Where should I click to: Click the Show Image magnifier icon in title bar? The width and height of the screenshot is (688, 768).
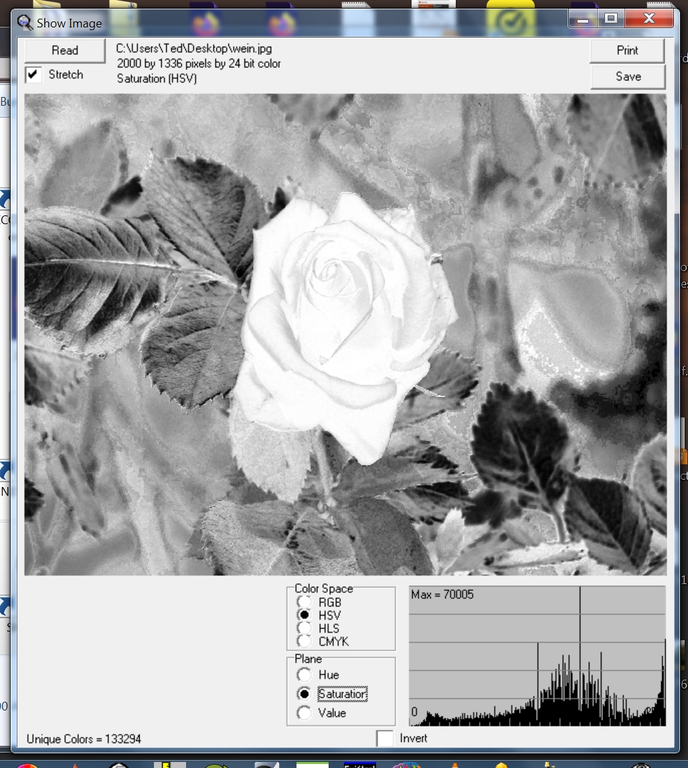point(25,23)
